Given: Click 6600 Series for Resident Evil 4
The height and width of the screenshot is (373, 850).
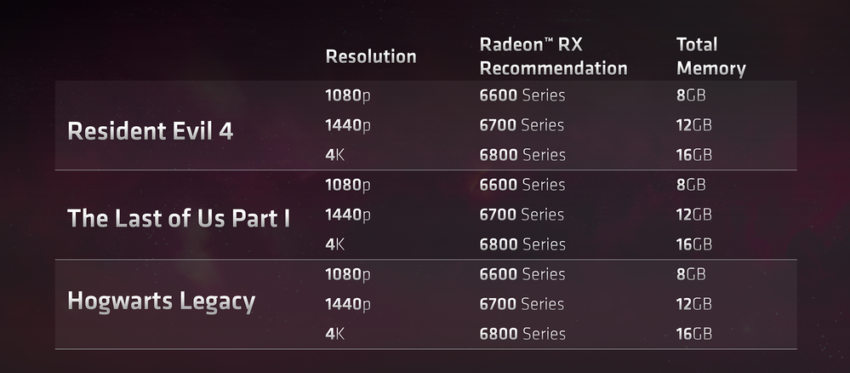Looking at the screenshot, I should click(x=522, y=95).
